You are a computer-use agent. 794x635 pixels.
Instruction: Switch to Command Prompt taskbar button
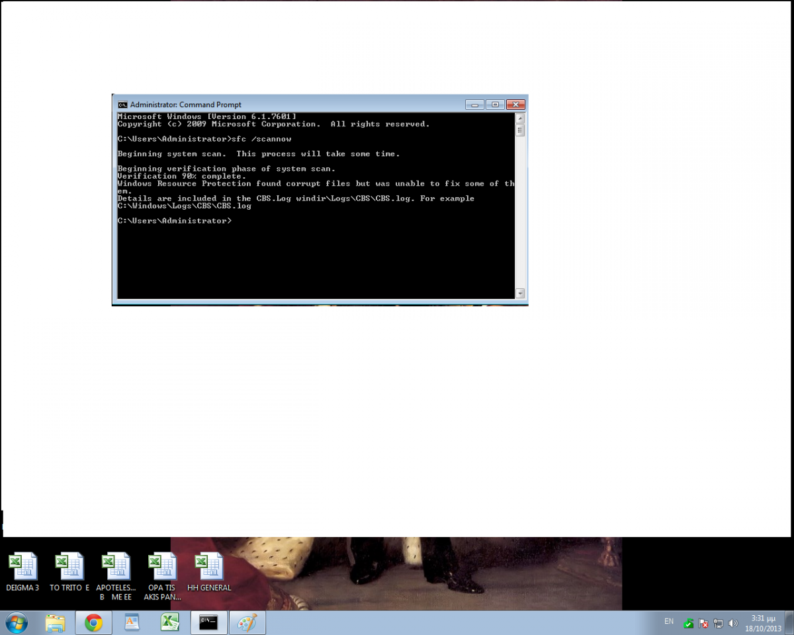209,622
